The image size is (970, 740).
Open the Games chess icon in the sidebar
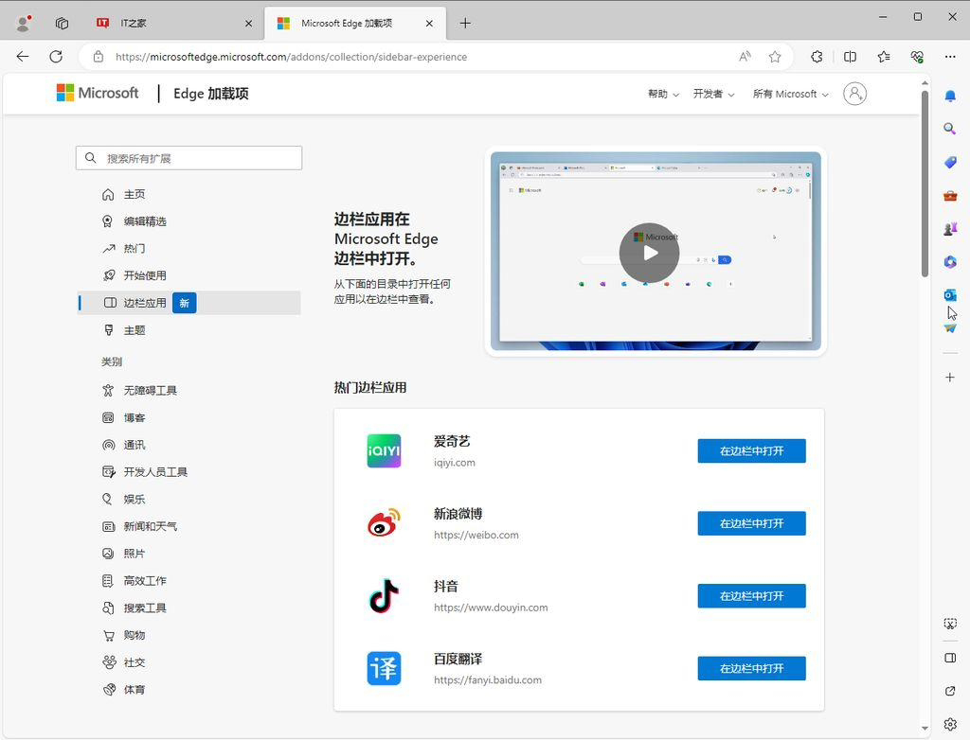tap(950, 229)
